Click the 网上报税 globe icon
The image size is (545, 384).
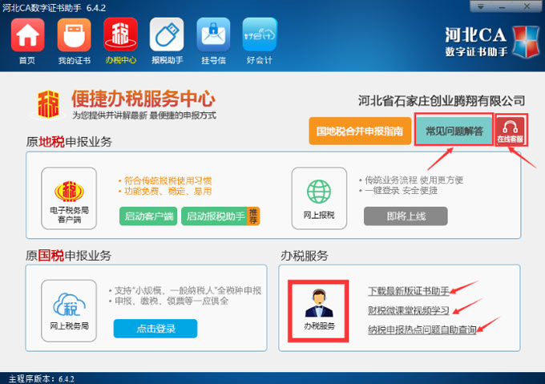(319, 199)
